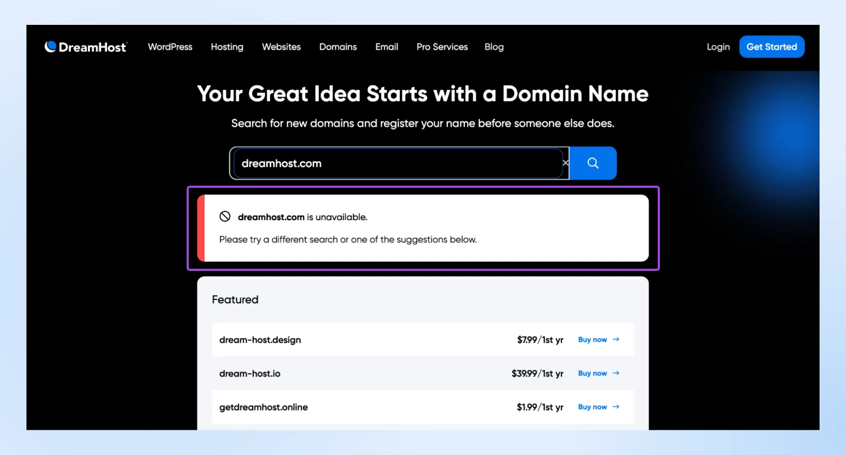Open the Pro Services menu
This screenshot has height=455, width=846.
[442, 47]
